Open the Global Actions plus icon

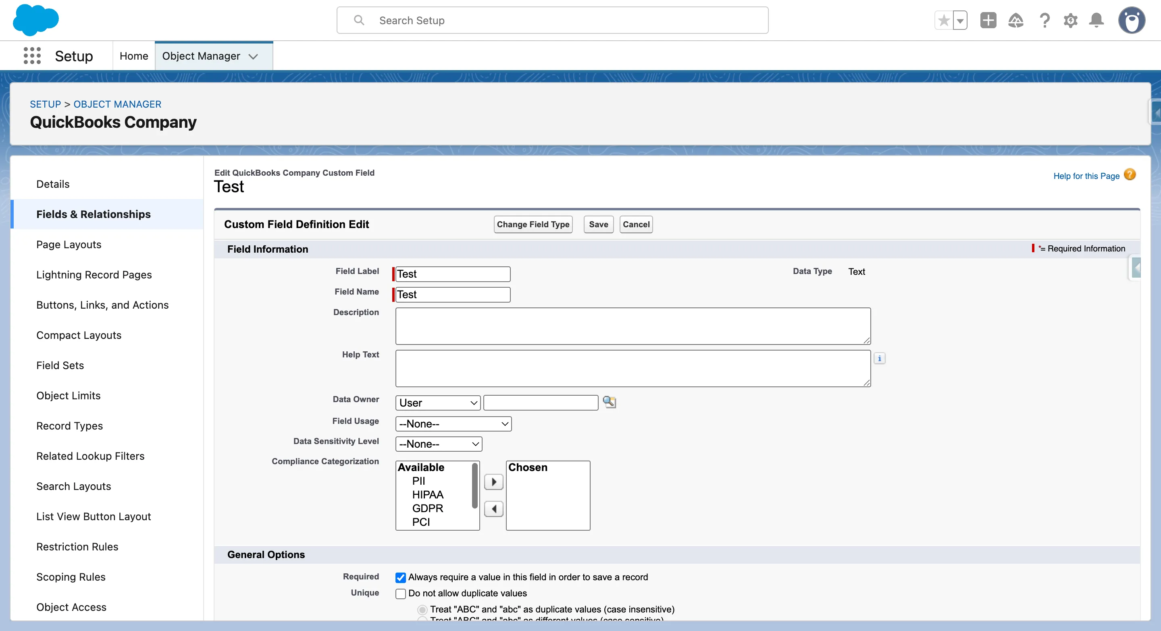coord(988,20)
